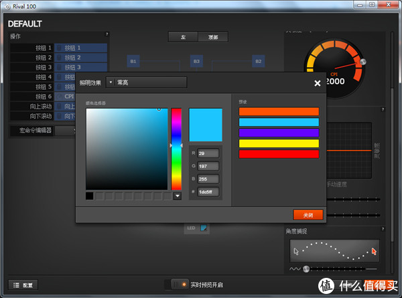Click the CPI gauge knob handle
The height and width of the screenshot is (298, 402).
362,62
